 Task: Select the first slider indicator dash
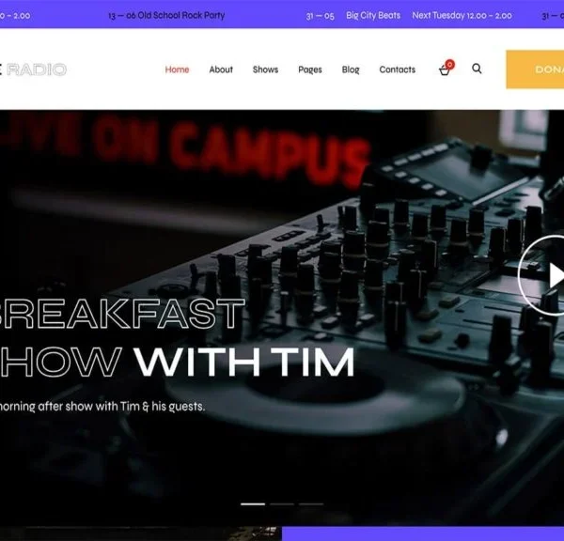pos(253,504)
